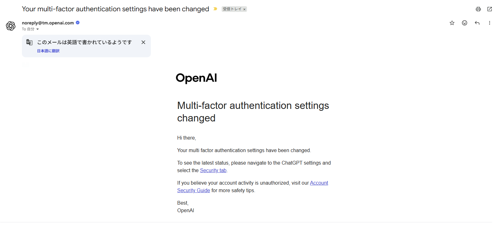Toggle the yellow importance marker
The image size is (499, 225).
point(215,9)
